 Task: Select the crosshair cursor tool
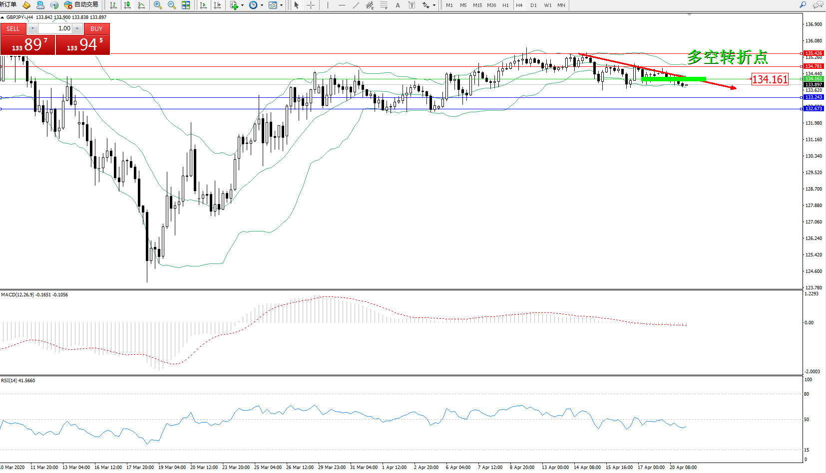tap(311, 5)
